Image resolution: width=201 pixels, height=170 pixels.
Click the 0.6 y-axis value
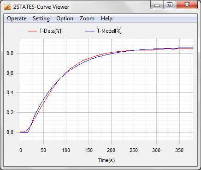click(x=10, y=73)
